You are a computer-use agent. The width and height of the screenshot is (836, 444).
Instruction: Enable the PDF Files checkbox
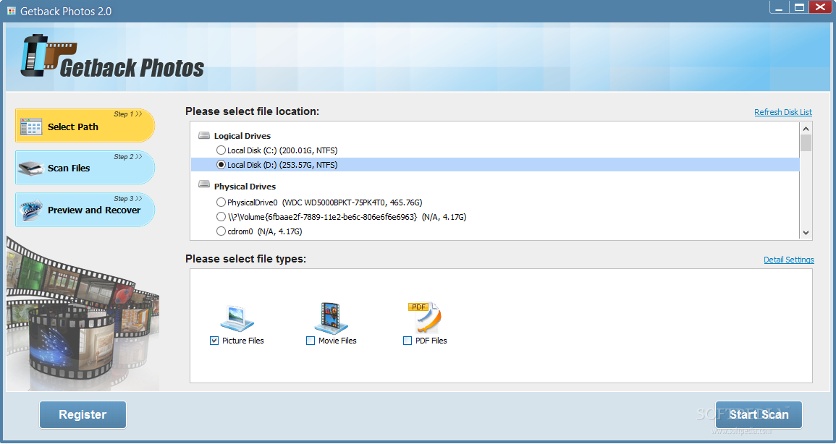(408, 341)
